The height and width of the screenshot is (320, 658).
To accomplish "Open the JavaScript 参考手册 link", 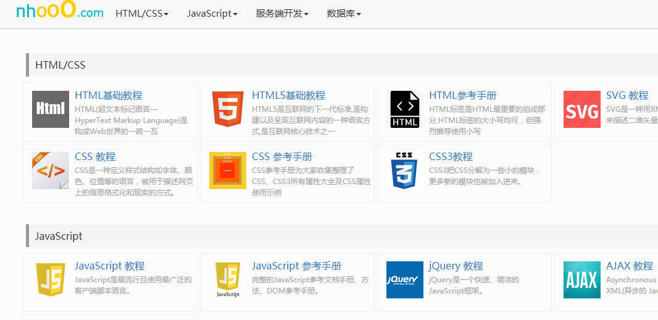I will pyautogui.click(x=297, y=266).
